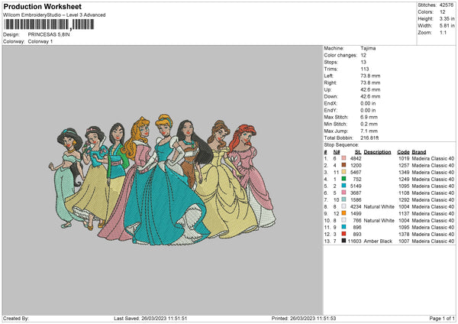Click 'Madeira Classic 40' in row 13
Image resolution: width=458 pixels, height=324 pixels.
coord(433,241)
